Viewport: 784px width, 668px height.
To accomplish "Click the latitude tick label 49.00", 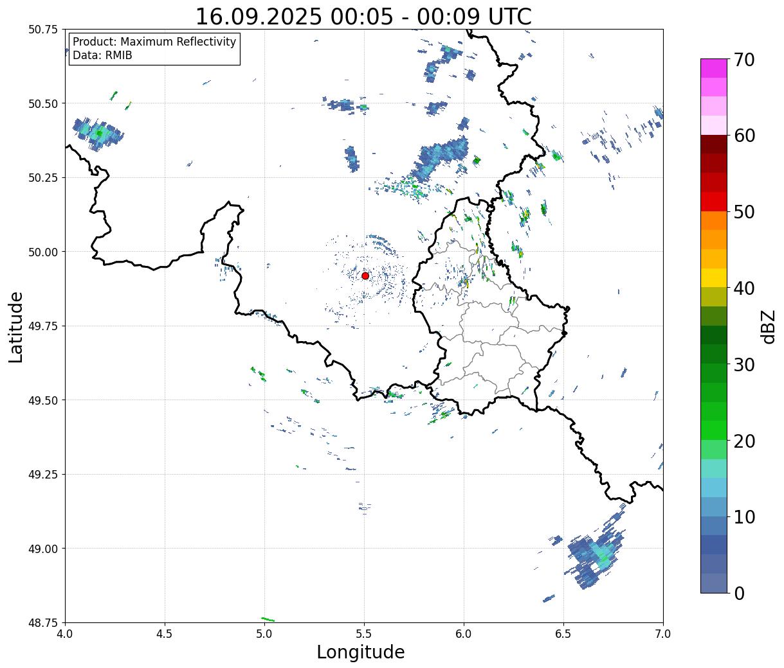I will click(43, 549).
